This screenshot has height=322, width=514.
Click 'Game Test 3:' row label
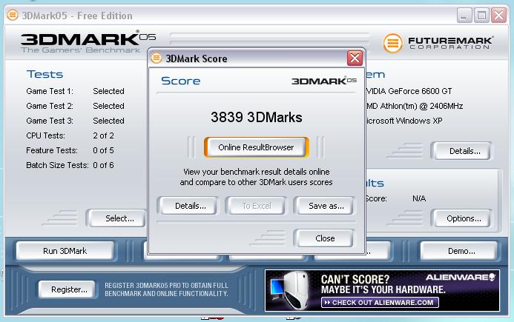pos(50,121)
